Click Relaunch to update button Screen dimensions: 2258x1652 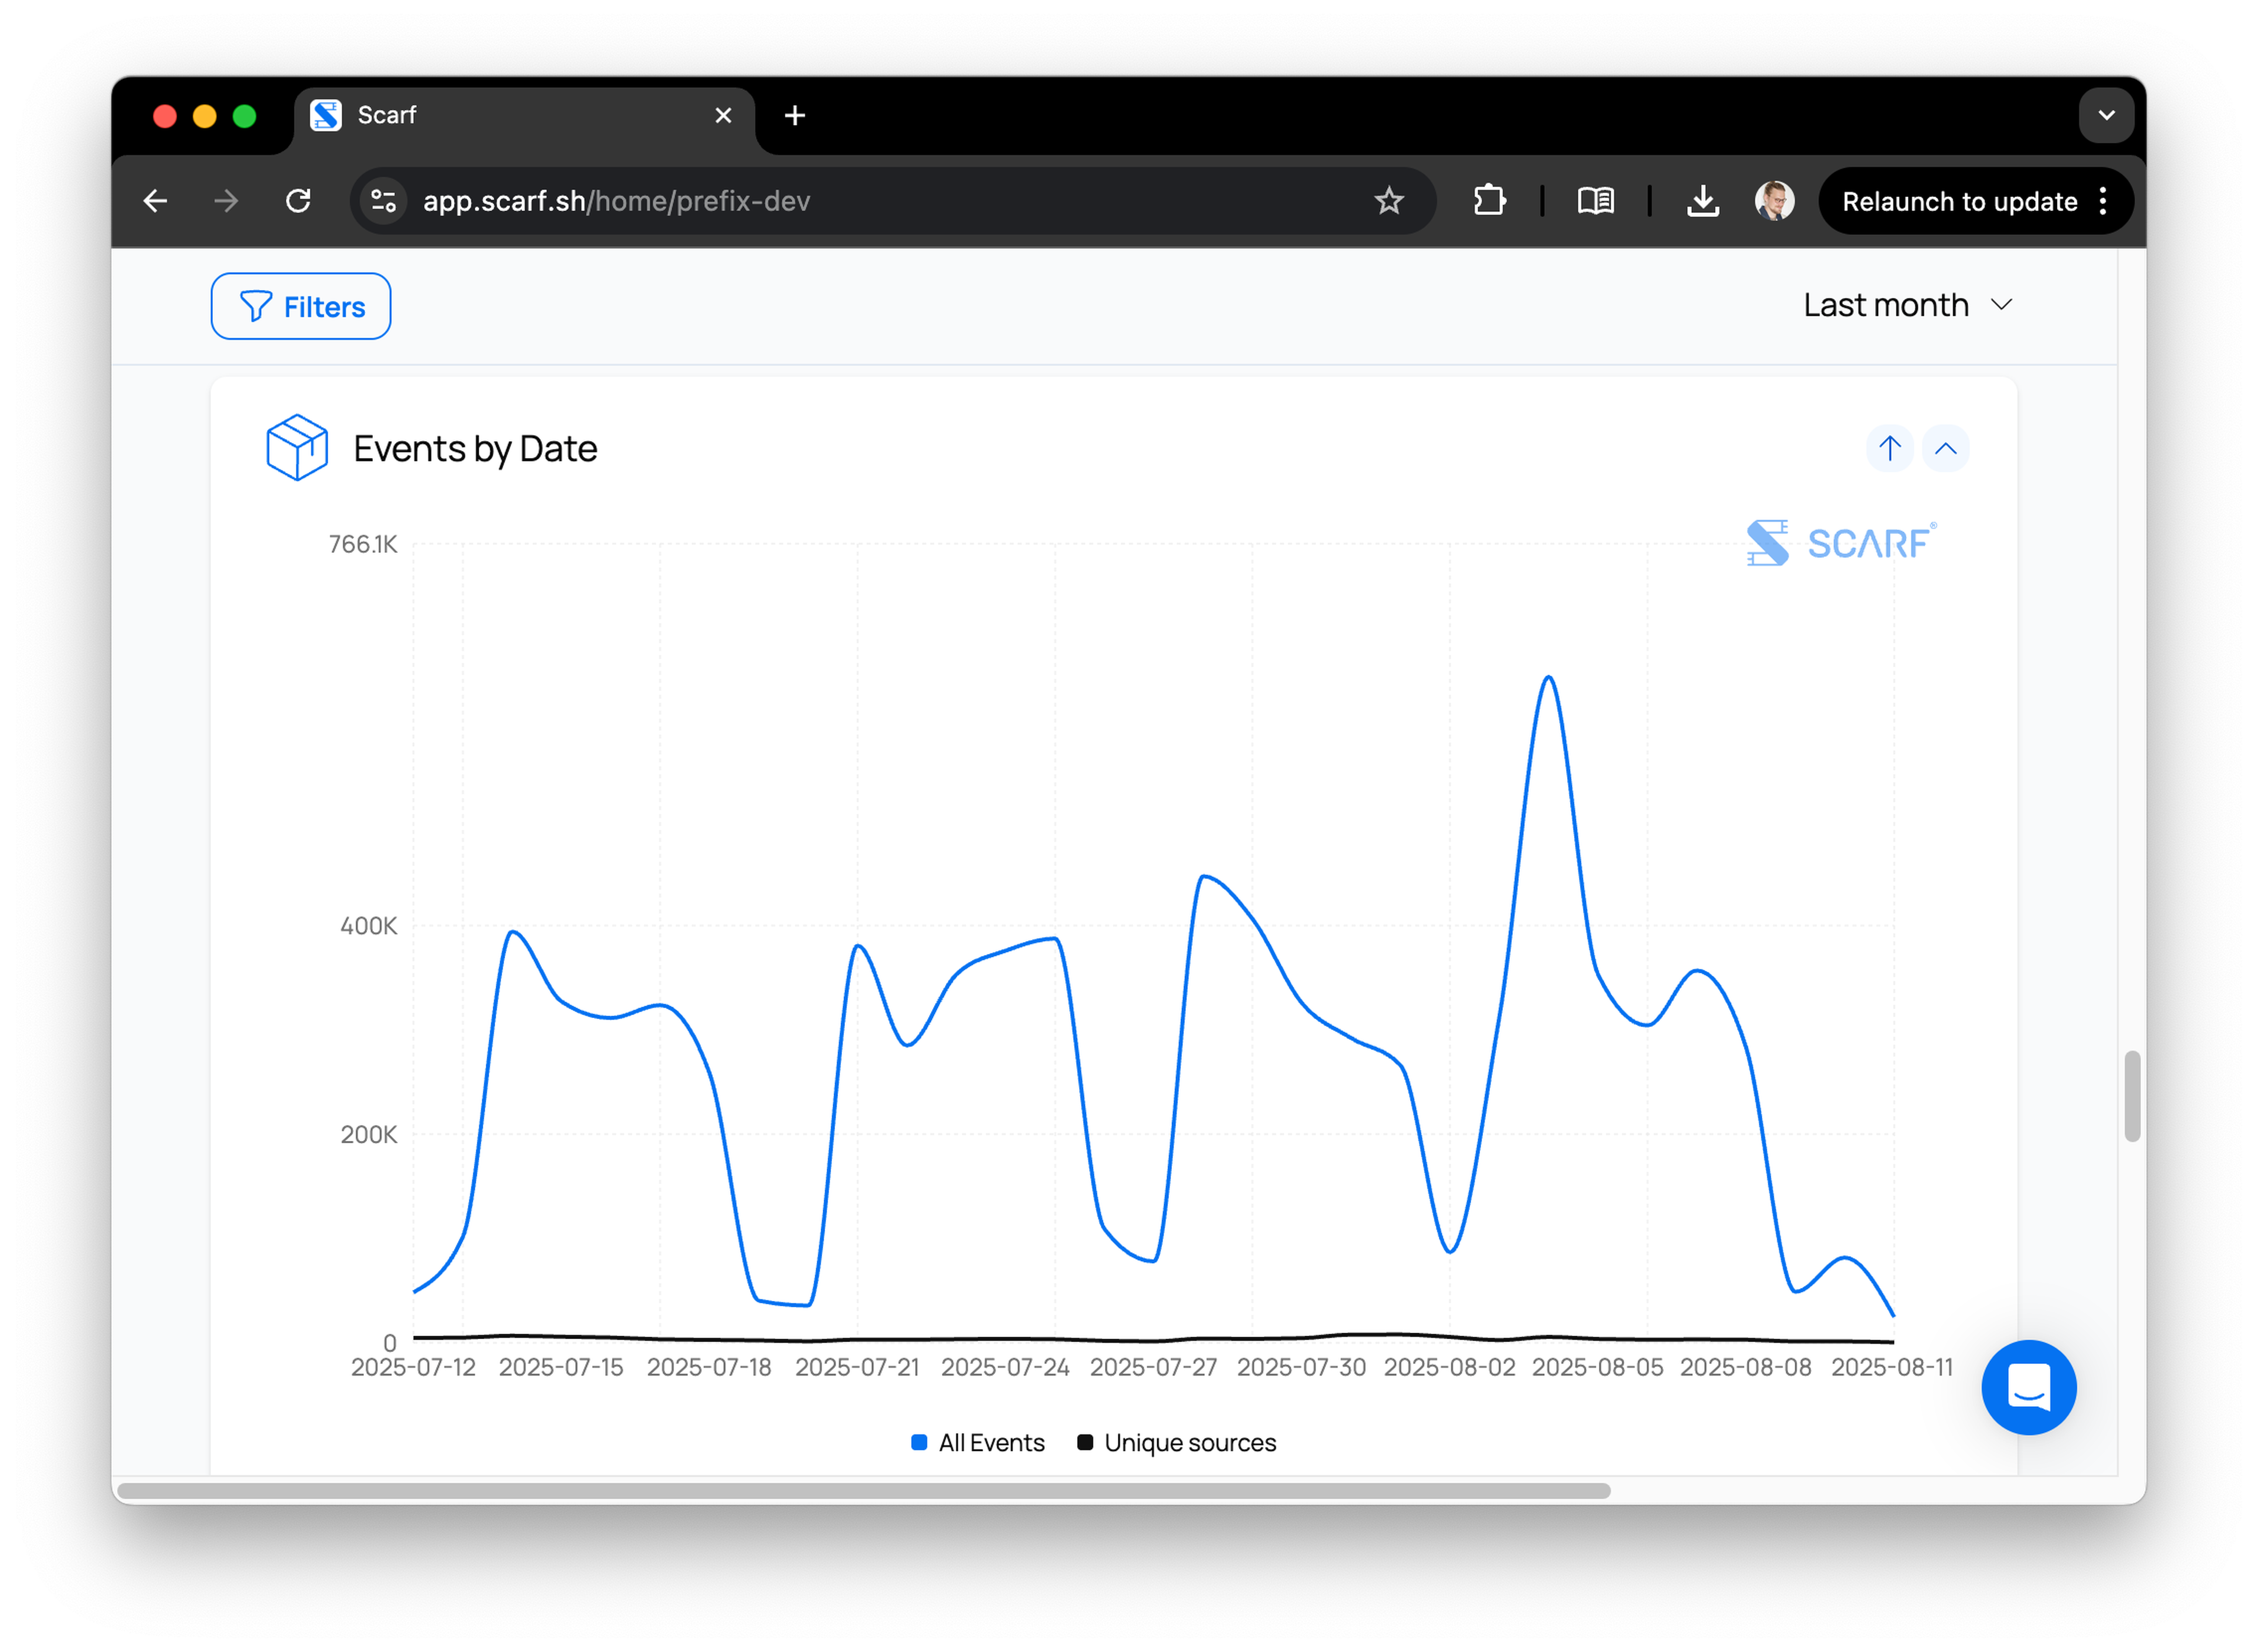(x=1958, y=201)
